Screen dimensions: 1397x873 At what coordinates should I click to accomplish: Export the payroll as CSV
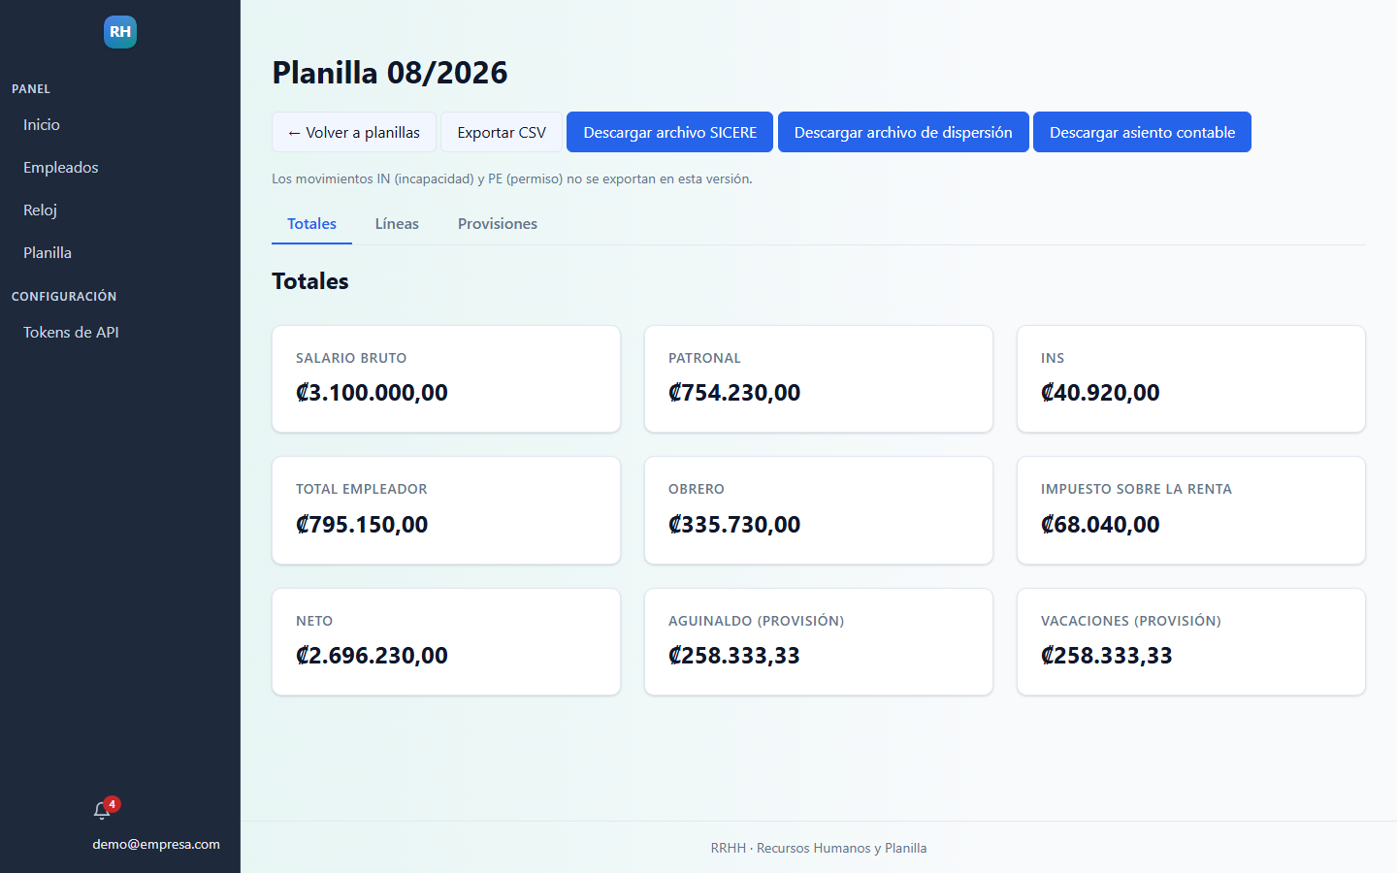pyautogui.click(x=502, y=132)
